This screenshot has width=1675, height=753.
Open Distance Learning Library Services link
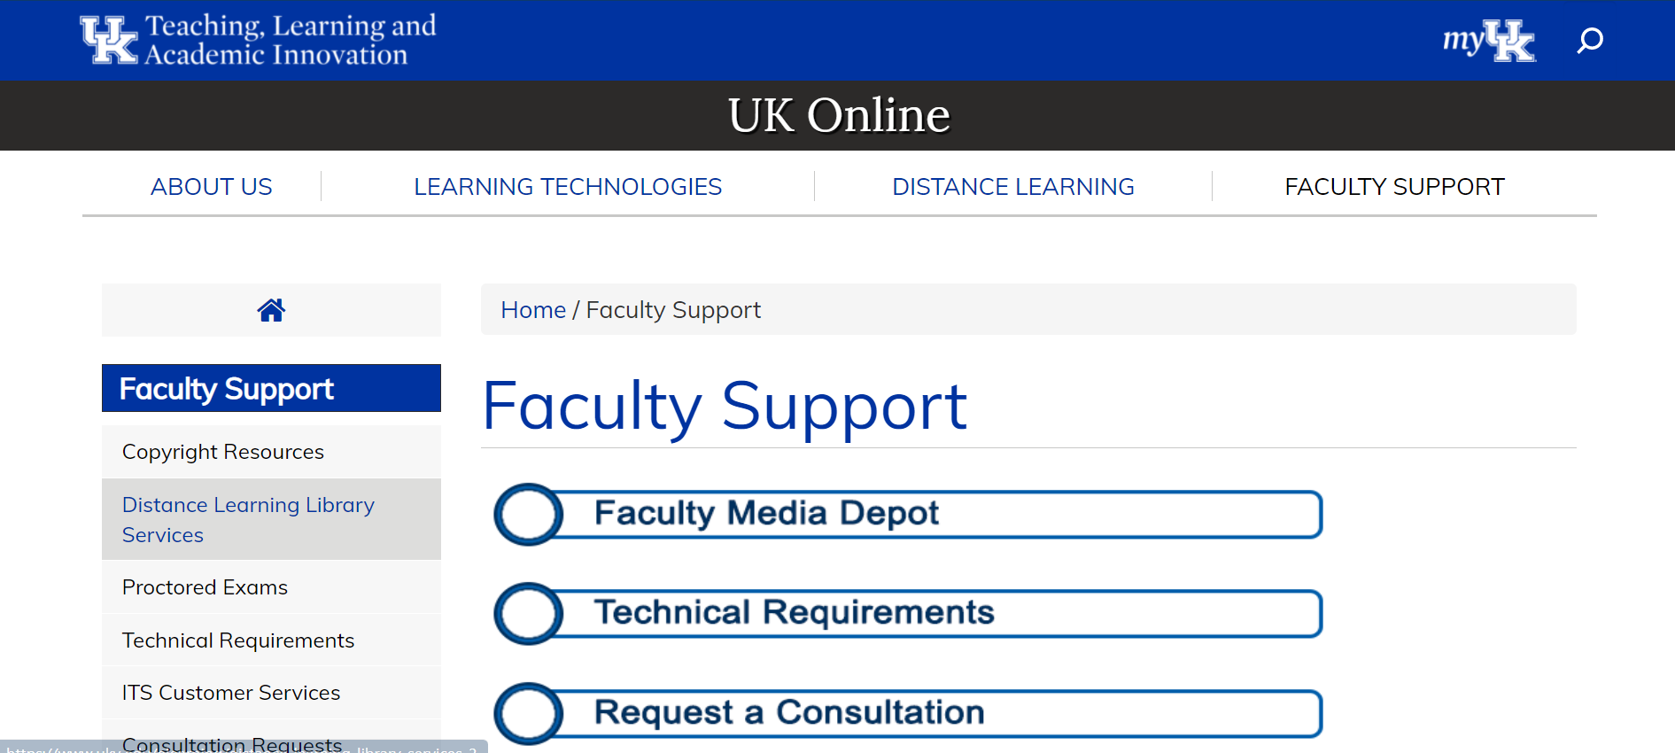click(x=248, y=519)
